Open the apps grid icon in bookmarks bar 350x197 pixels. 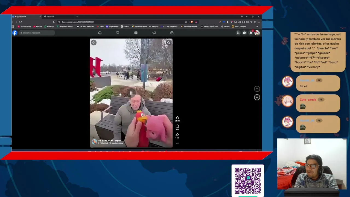pyautogui.click(x=13, y=27)
